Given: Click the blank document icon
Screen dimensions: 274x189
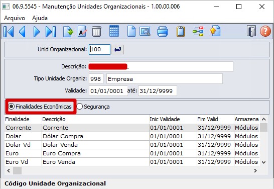Looking at the screenshot, I should (131, 31).
